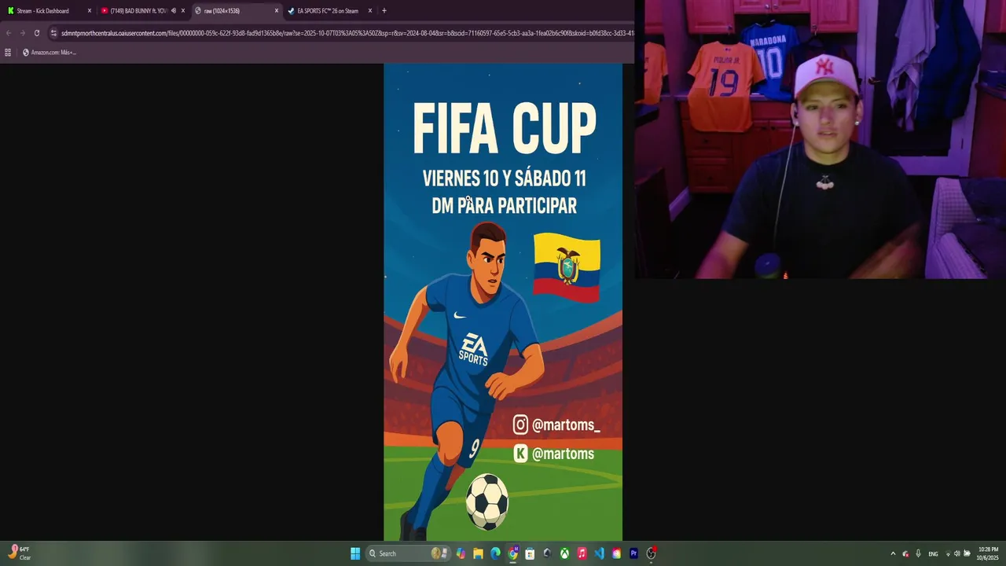Open the apps grid icon in bookmarks bar
The height and width of the screenshot is (566, 1006).
pyautogui.click(x=8, y=53)
